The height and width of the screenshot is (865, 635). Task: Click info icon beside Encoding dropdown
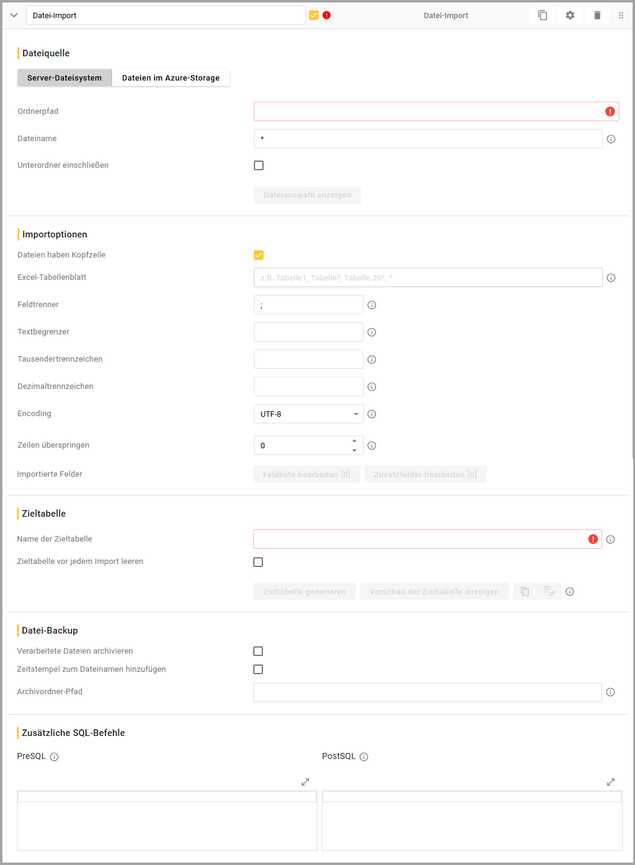click(371, 414)
